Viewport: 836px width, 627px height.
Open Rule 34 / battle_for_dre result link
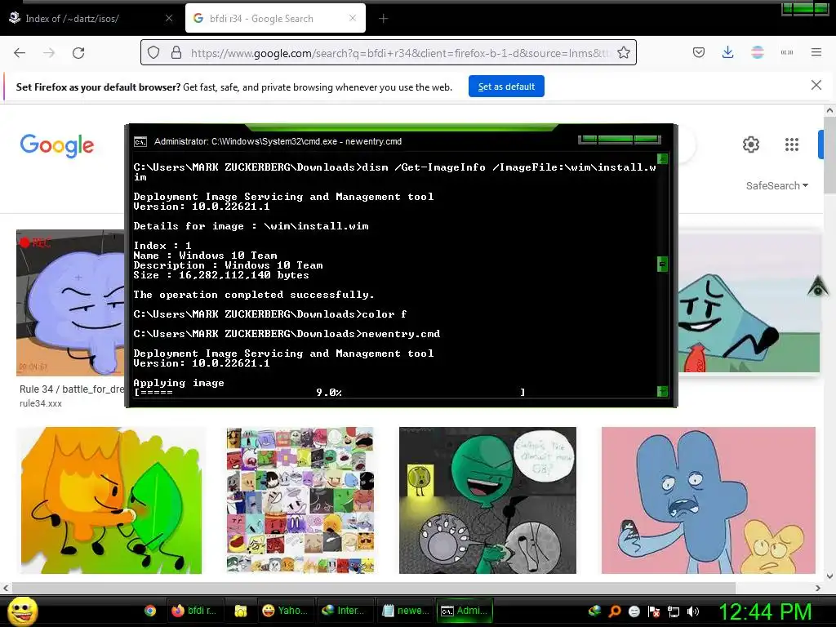point(72,389)
